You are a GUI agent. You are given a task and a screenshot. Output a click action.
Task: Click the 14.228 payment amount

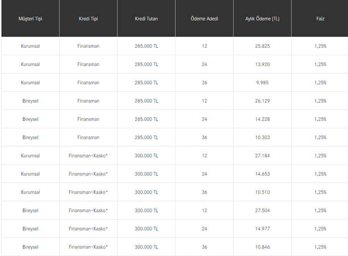point(262,119)
